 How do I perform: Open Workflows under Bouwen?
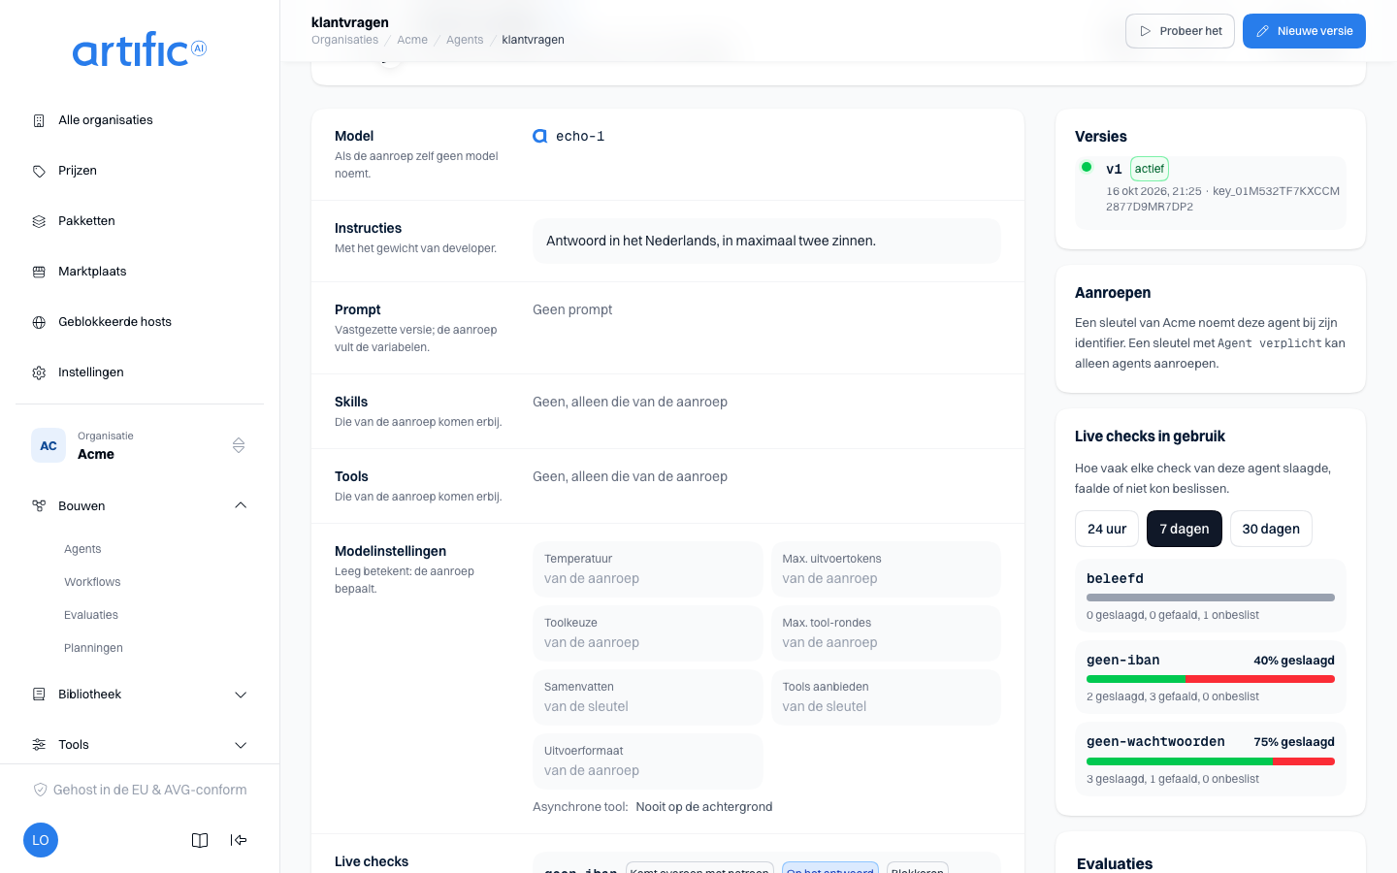pos(92,582)
